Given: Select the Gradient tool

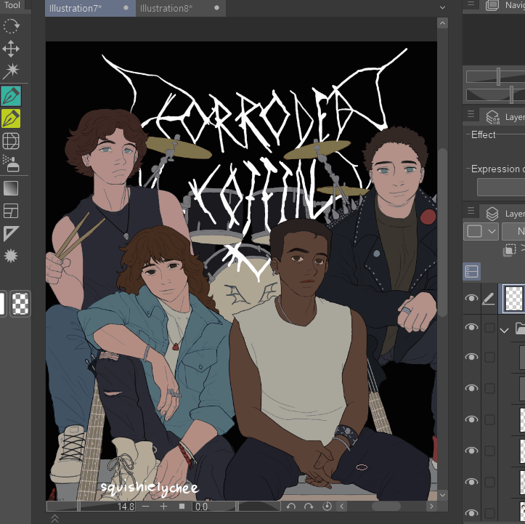Looking at the screenshot, I should click(11, 188).
